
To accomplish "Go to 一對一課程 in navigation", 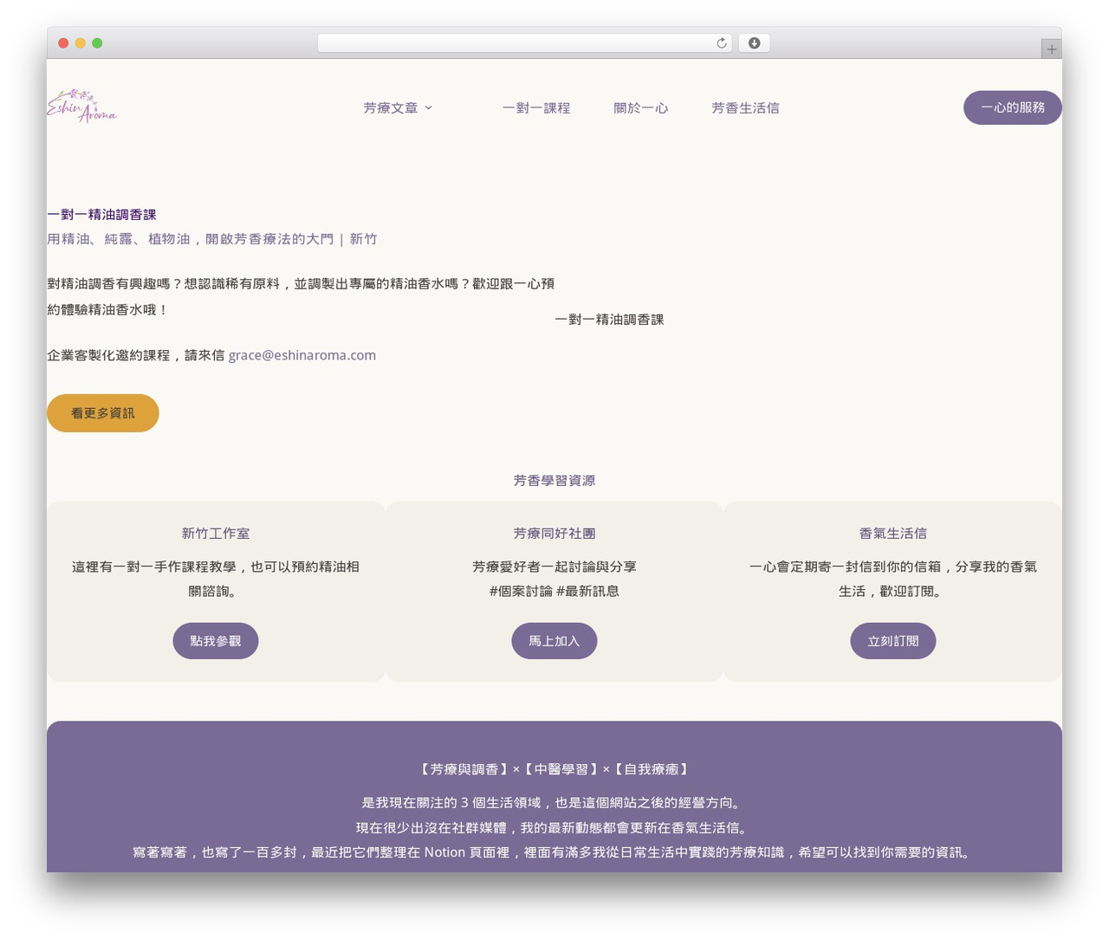I will pyautogui.click(x=536, y=108).
